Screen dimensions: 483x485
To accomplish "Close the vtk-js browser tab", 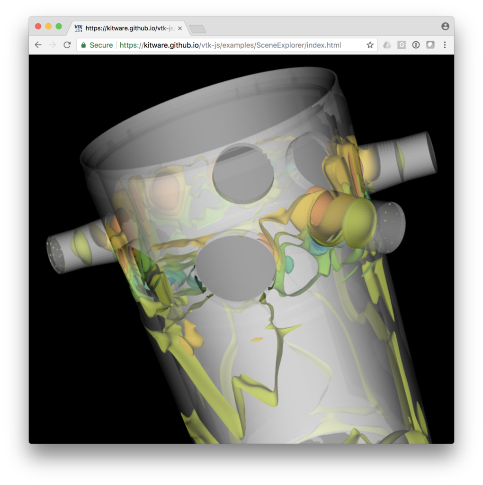I will [180, 28].
